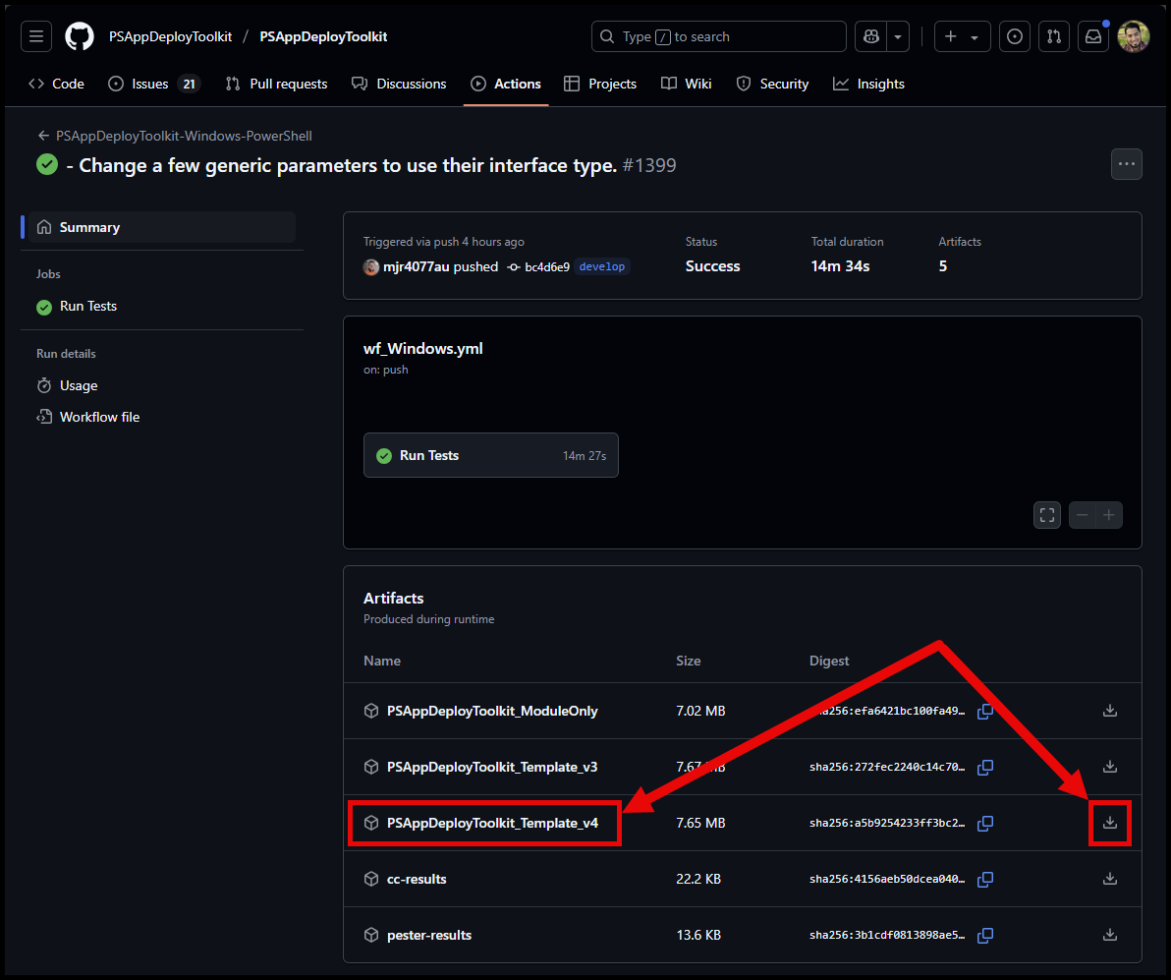Open the run options kebab menu

click(x=1126, y=164)
